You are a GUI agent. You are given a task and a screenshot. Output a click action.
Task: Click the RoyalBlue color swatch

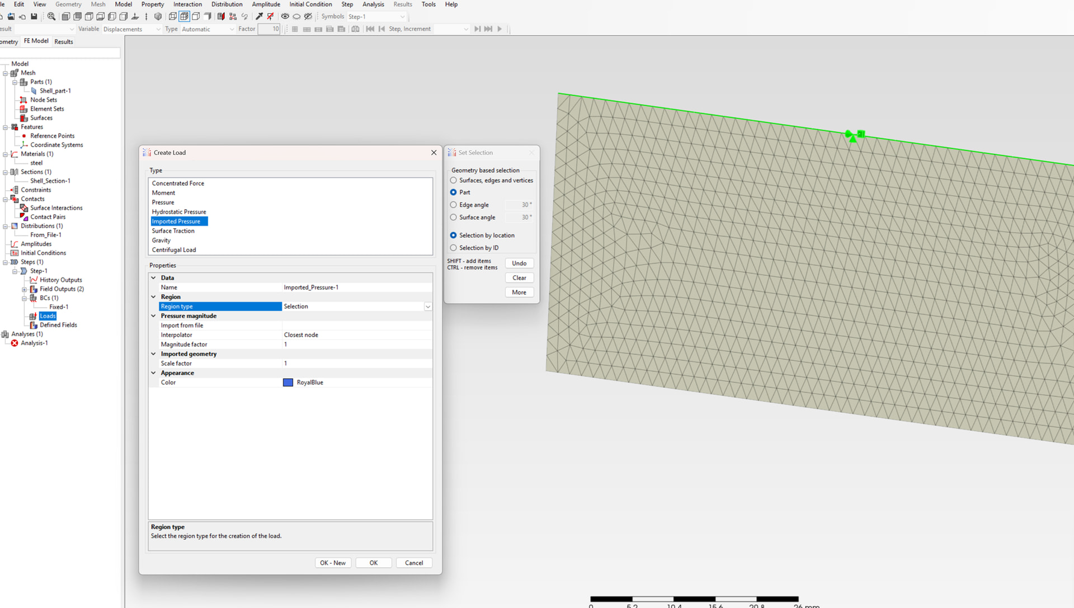click(x=288, y=383)
